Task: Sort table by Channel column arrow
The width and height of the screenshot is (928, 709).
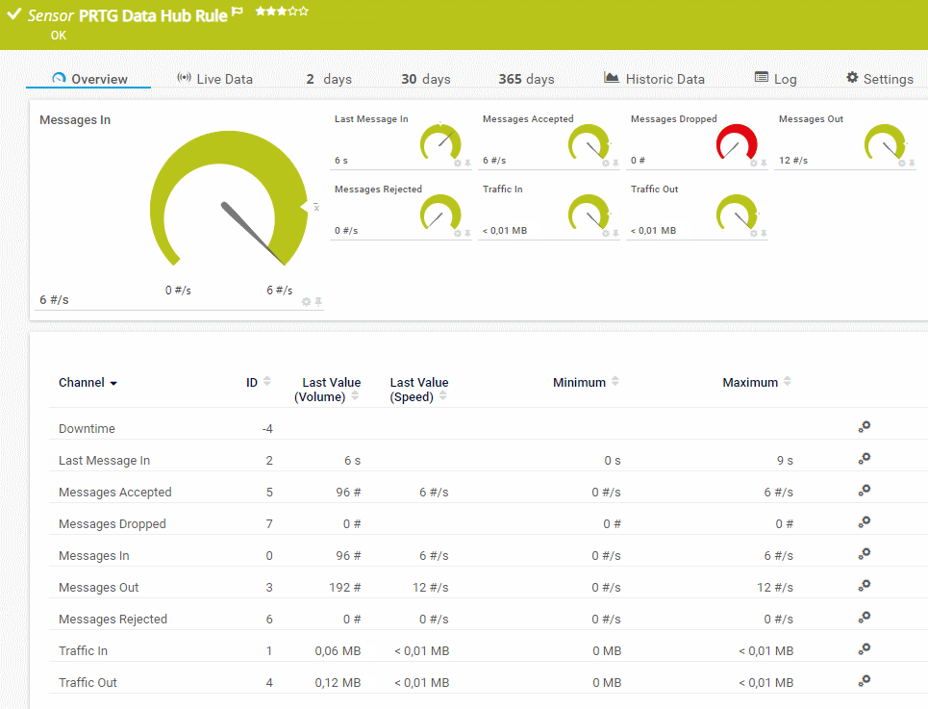Action: 113,383
